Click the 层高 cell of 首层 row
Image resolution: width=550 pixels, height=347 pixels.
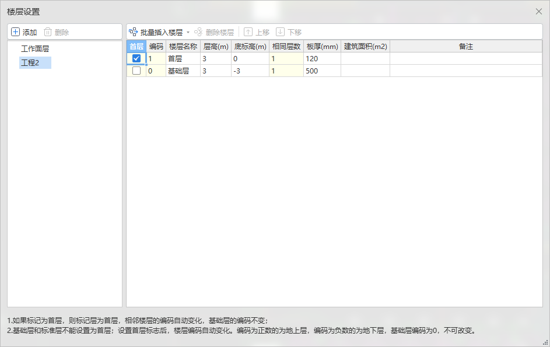click(215, 58)
